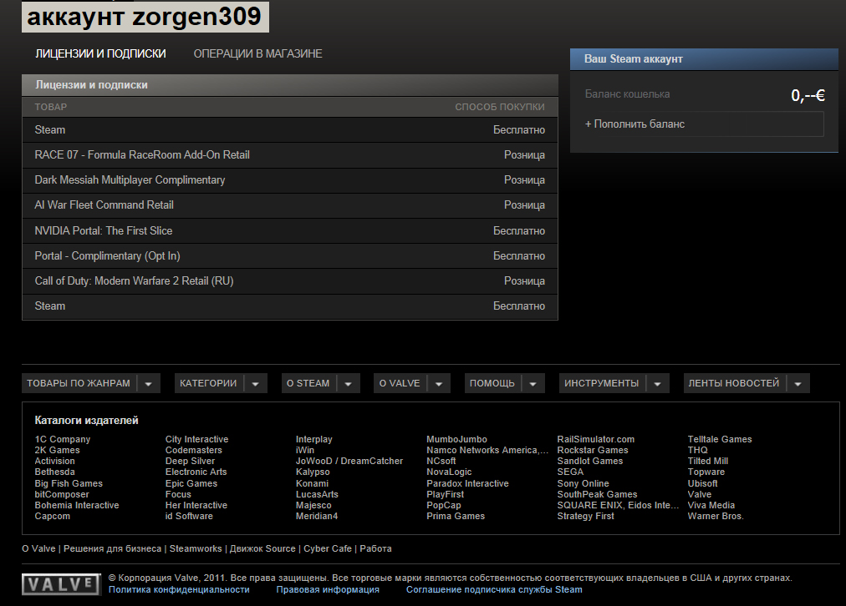Open the Capcom publisher catalog

click(x=53, y=516)
